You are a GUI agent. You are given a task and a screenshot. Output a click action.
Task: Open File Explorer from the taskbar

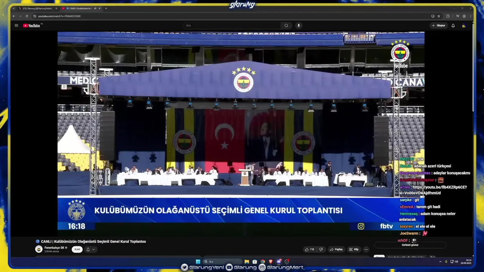pyautogui.click(x=247, y=261)
